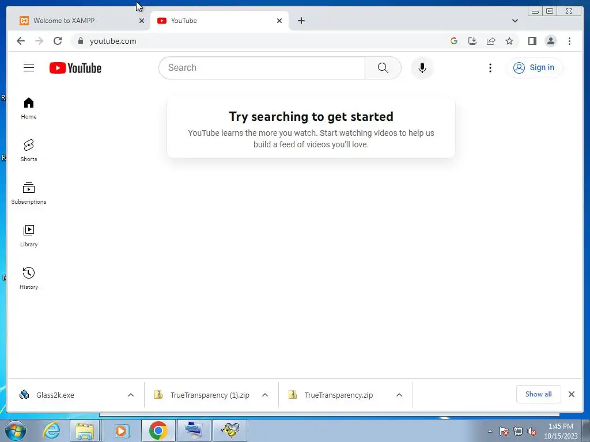Go to Home in YouTube sidebar
The width and height of the screenshot is (590, 442).
(29, 108)
